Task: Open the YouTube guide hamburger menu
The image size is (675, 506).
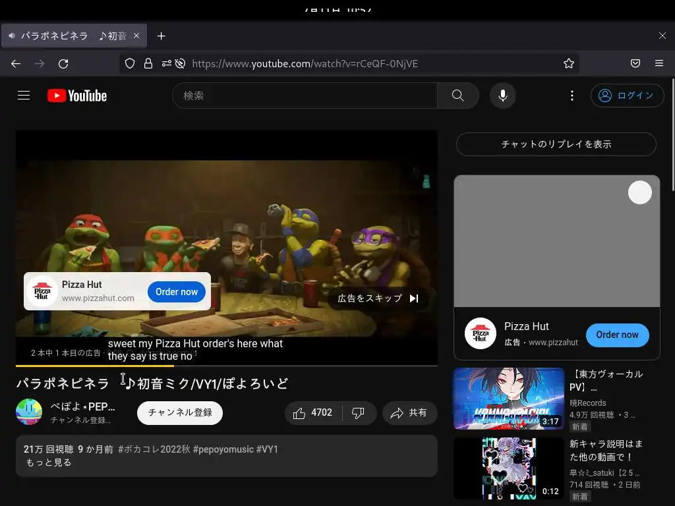Action: (24, 96)
